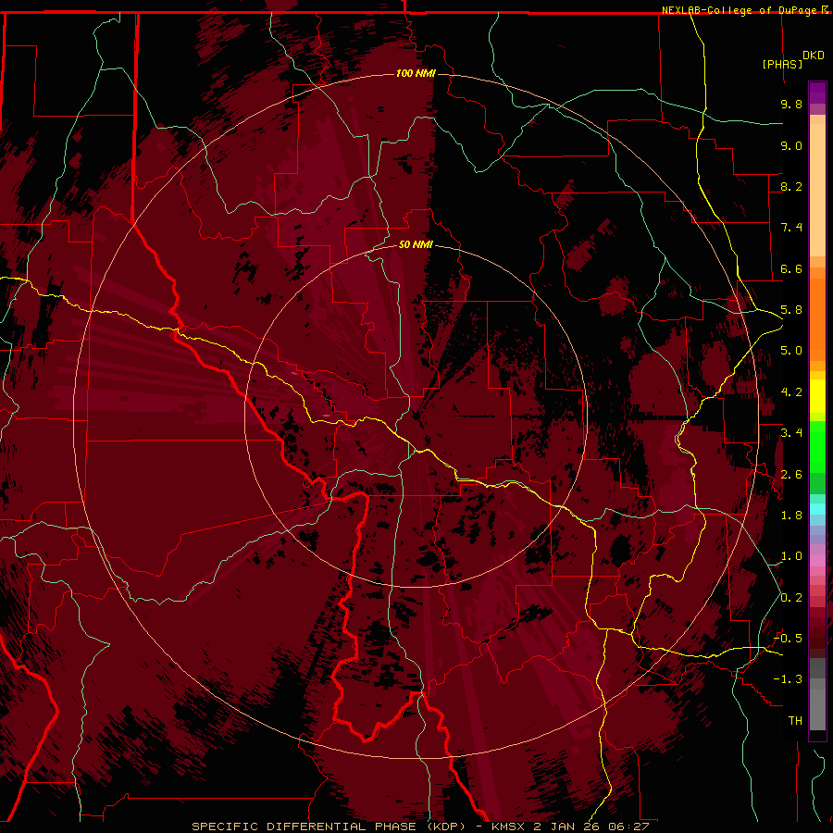Viewport: 833px width, 833px height.
Task: Click the SPECIFIC DIFFERENTIAL PHASE (KDP) product title
Action: click(x=329, y=827)
